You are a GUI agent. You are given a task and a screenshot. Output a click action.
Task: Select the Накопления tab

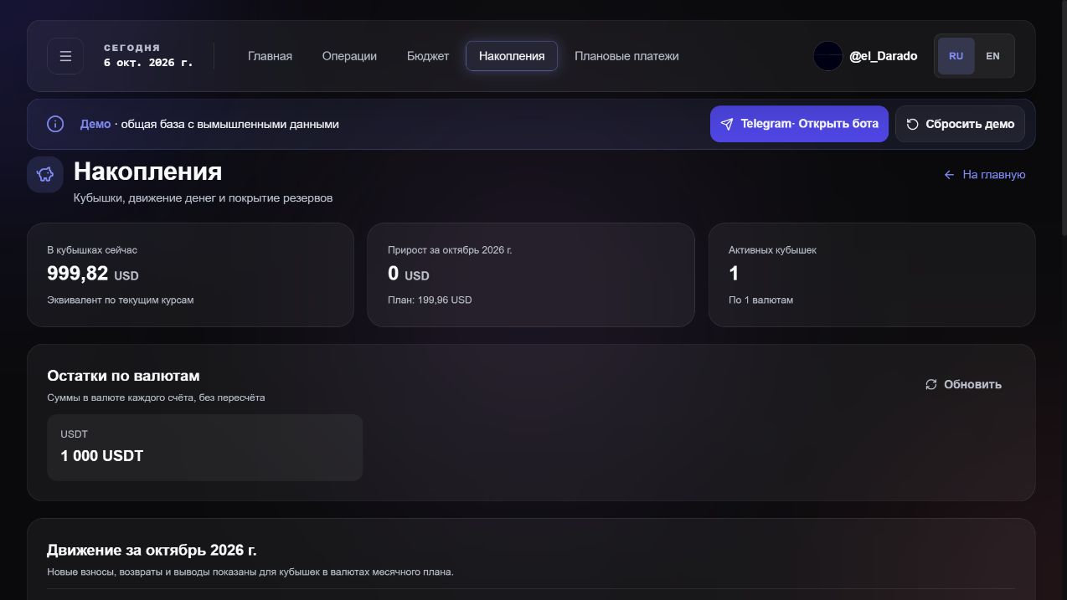[x=512, y=56]
